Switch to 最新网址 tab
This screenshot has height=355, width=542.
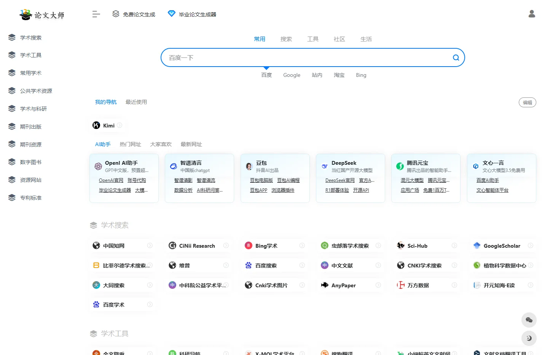(x=191, y=144)
